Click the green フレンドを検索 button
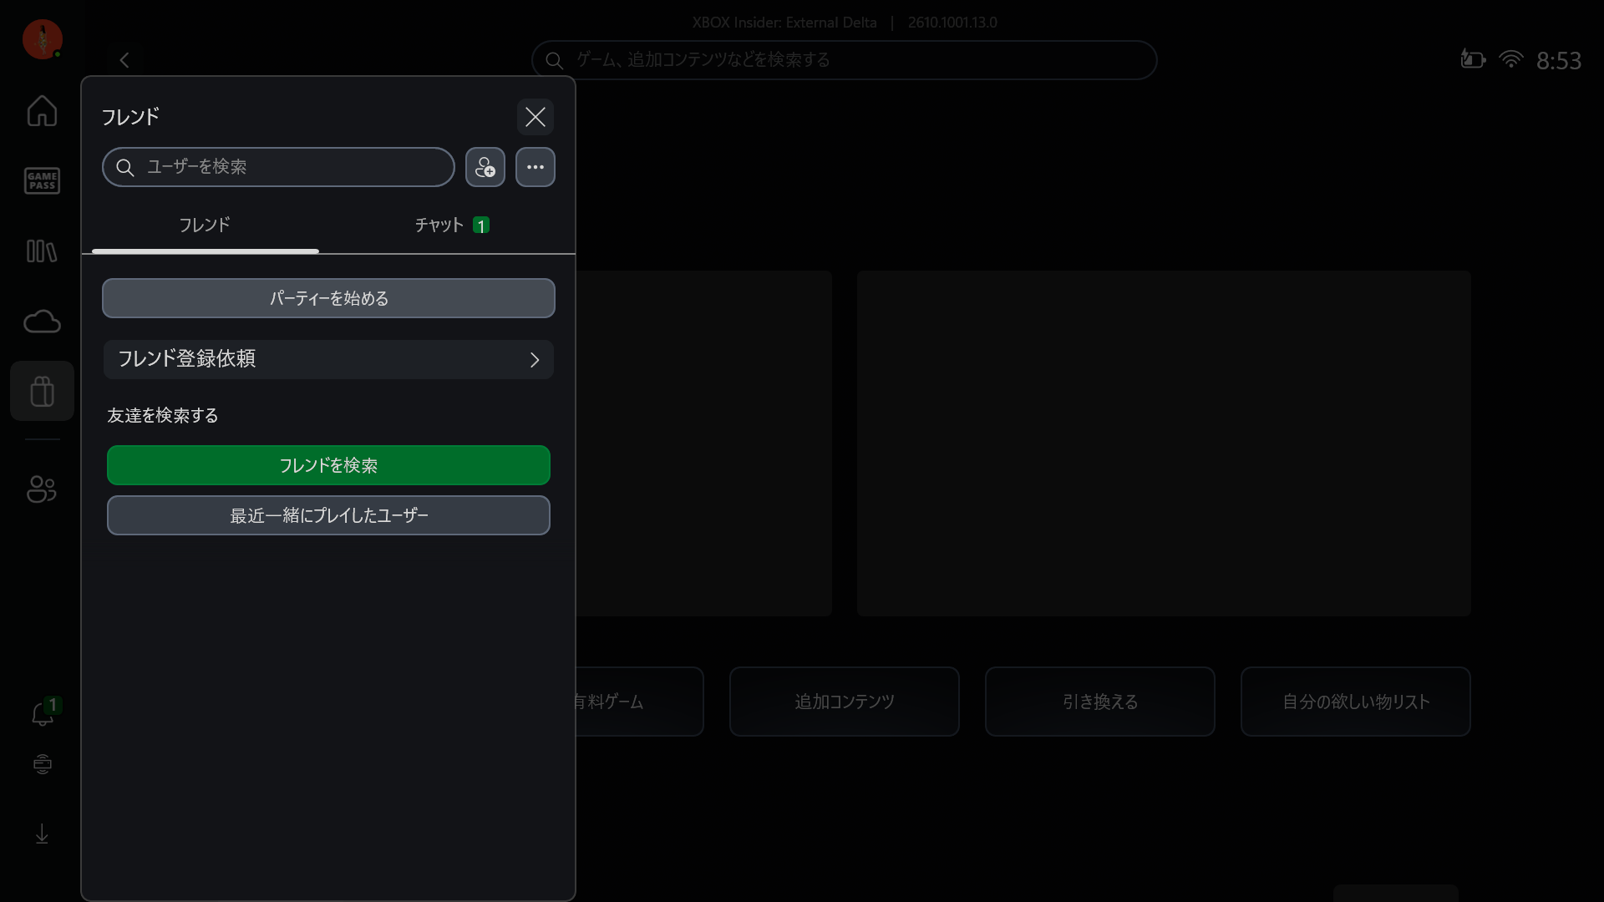The width and height of the screenshot is (1604, 902). click(328, 465)
